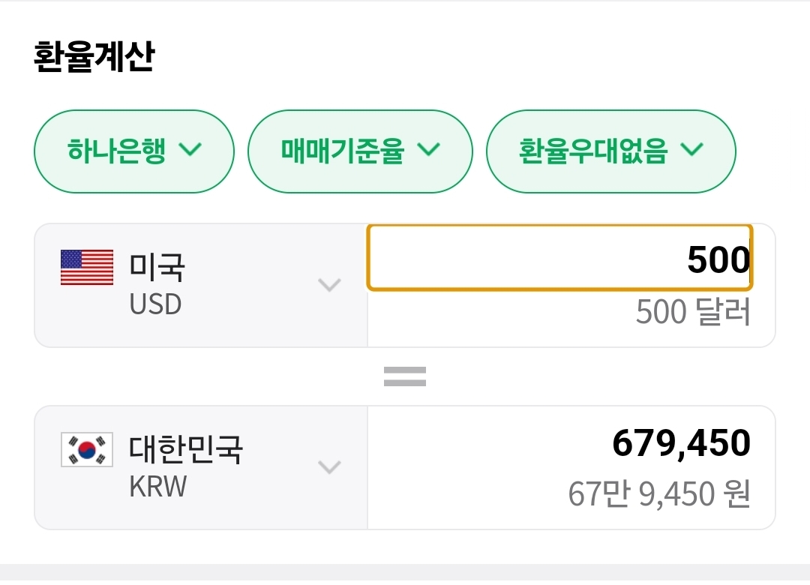Click the USD code text
The image size is (810, 585).
pyautogui.click(x=155, y=304)
